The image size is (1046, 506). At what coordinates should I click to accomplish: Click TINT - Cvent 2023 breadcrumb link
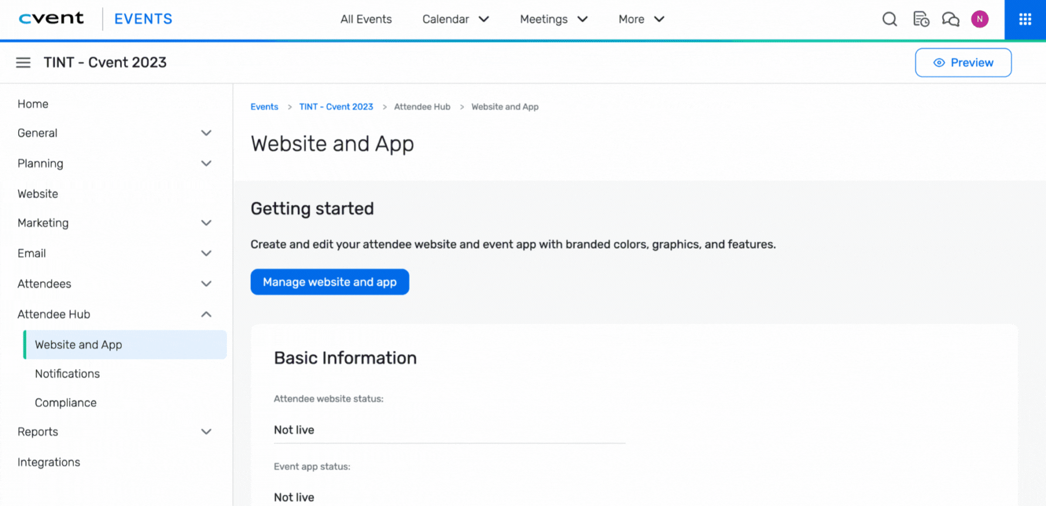coord(336,107)
